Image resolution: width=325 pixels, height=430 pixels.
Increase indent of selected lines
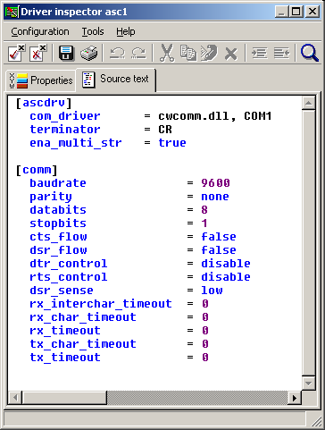click(x=260, y=54)
